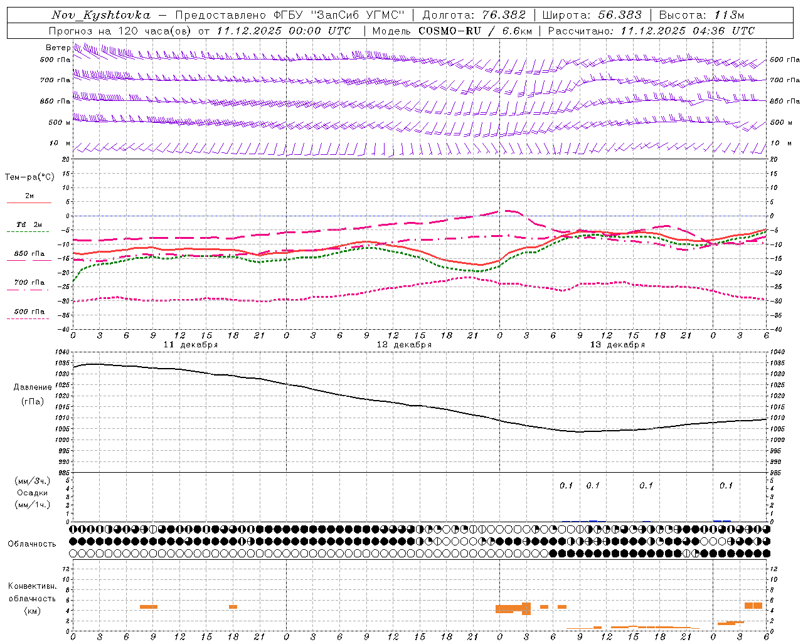Image resolution: width=803 pixels, height=642 pixels.
Task: Click the '12 декабря' date label
Action: 404,345
